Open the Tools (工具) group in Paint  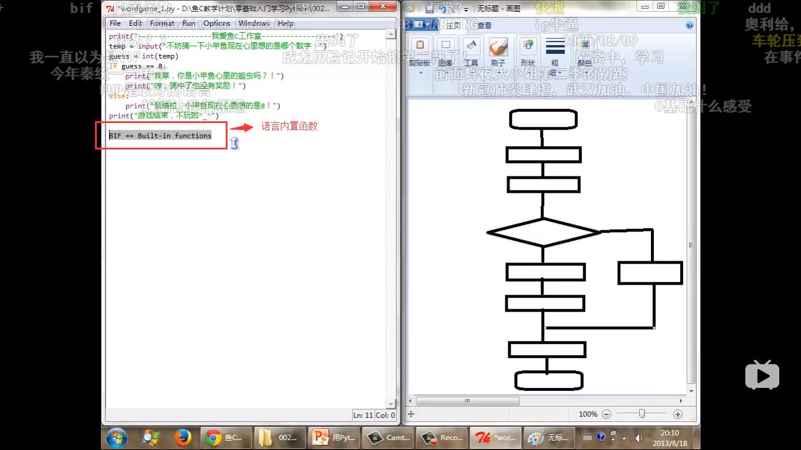[x=471, y=53]
